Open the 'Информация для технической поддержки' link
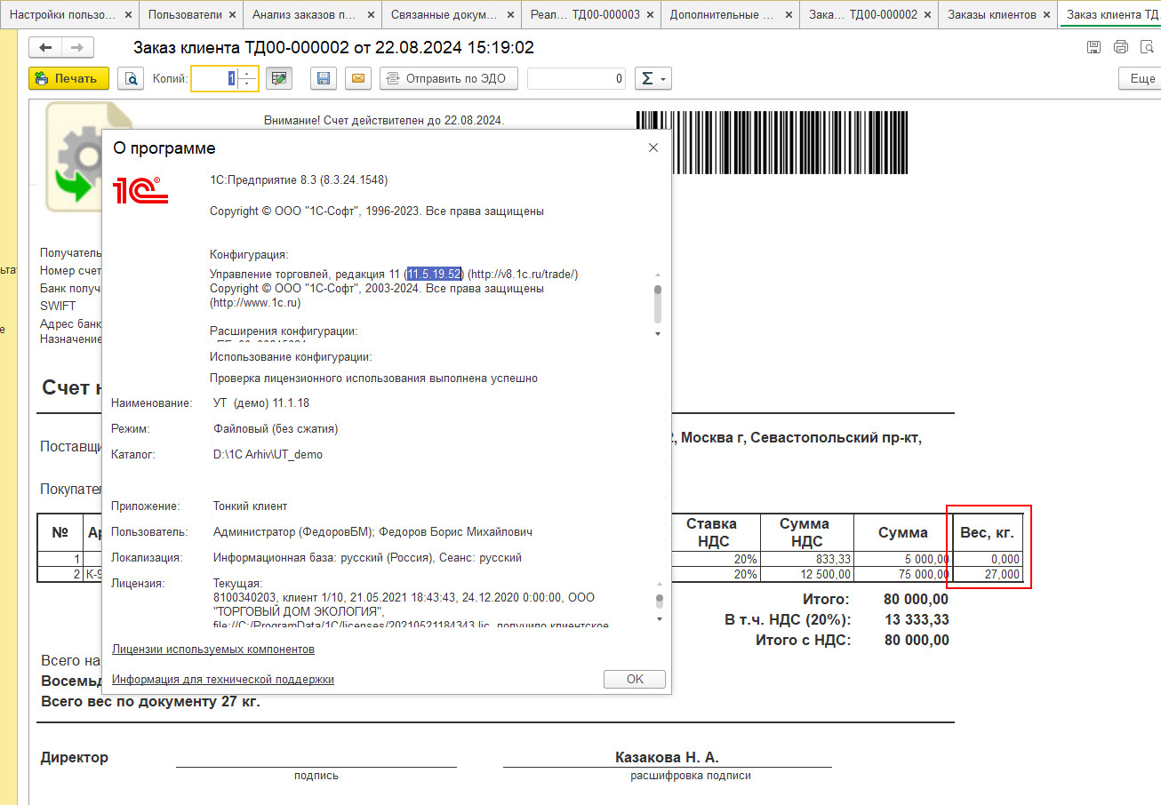Viewport: 1161px width, 805px height. (x=223, y=679)
